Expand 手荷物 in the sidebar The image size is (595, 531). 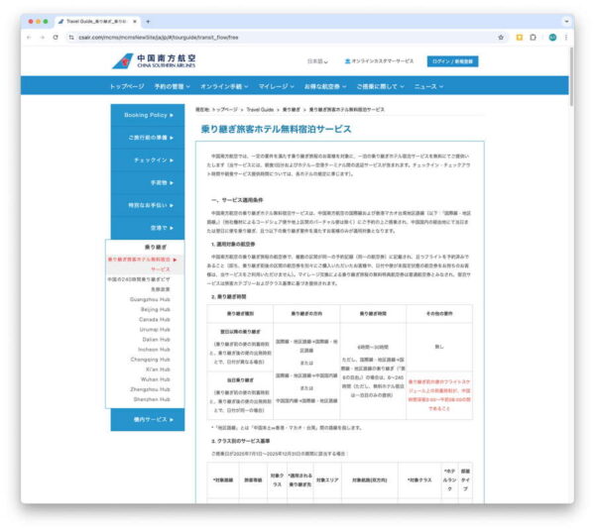(x=148, y=182)
